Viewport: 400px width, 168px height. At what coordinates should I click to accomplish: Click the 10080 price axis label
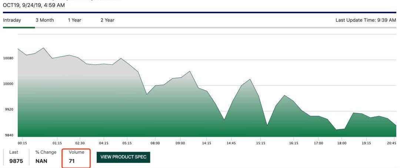coord(8,58)
